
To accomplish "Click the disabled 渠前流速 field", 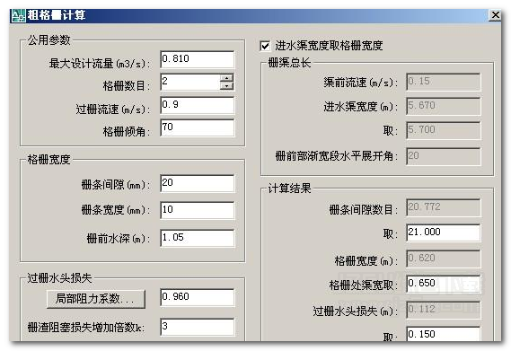I will pos(444,82).
